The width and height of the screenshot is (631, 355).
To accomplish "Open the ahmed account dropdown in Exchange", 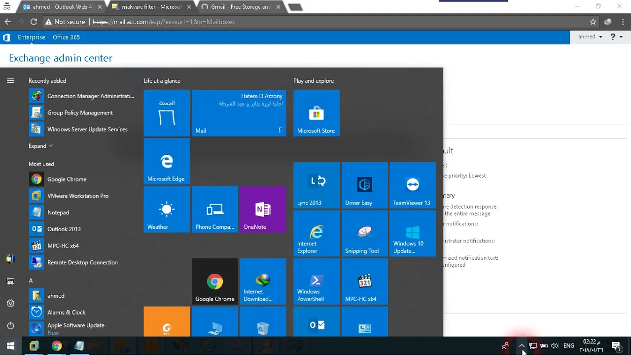I will [x=590, y=37].
